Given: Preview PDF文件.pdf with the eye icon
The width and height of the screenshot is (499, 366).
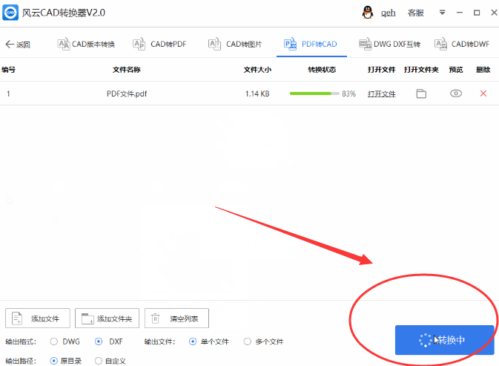Looking at the screenshot, I should [456, 94].
